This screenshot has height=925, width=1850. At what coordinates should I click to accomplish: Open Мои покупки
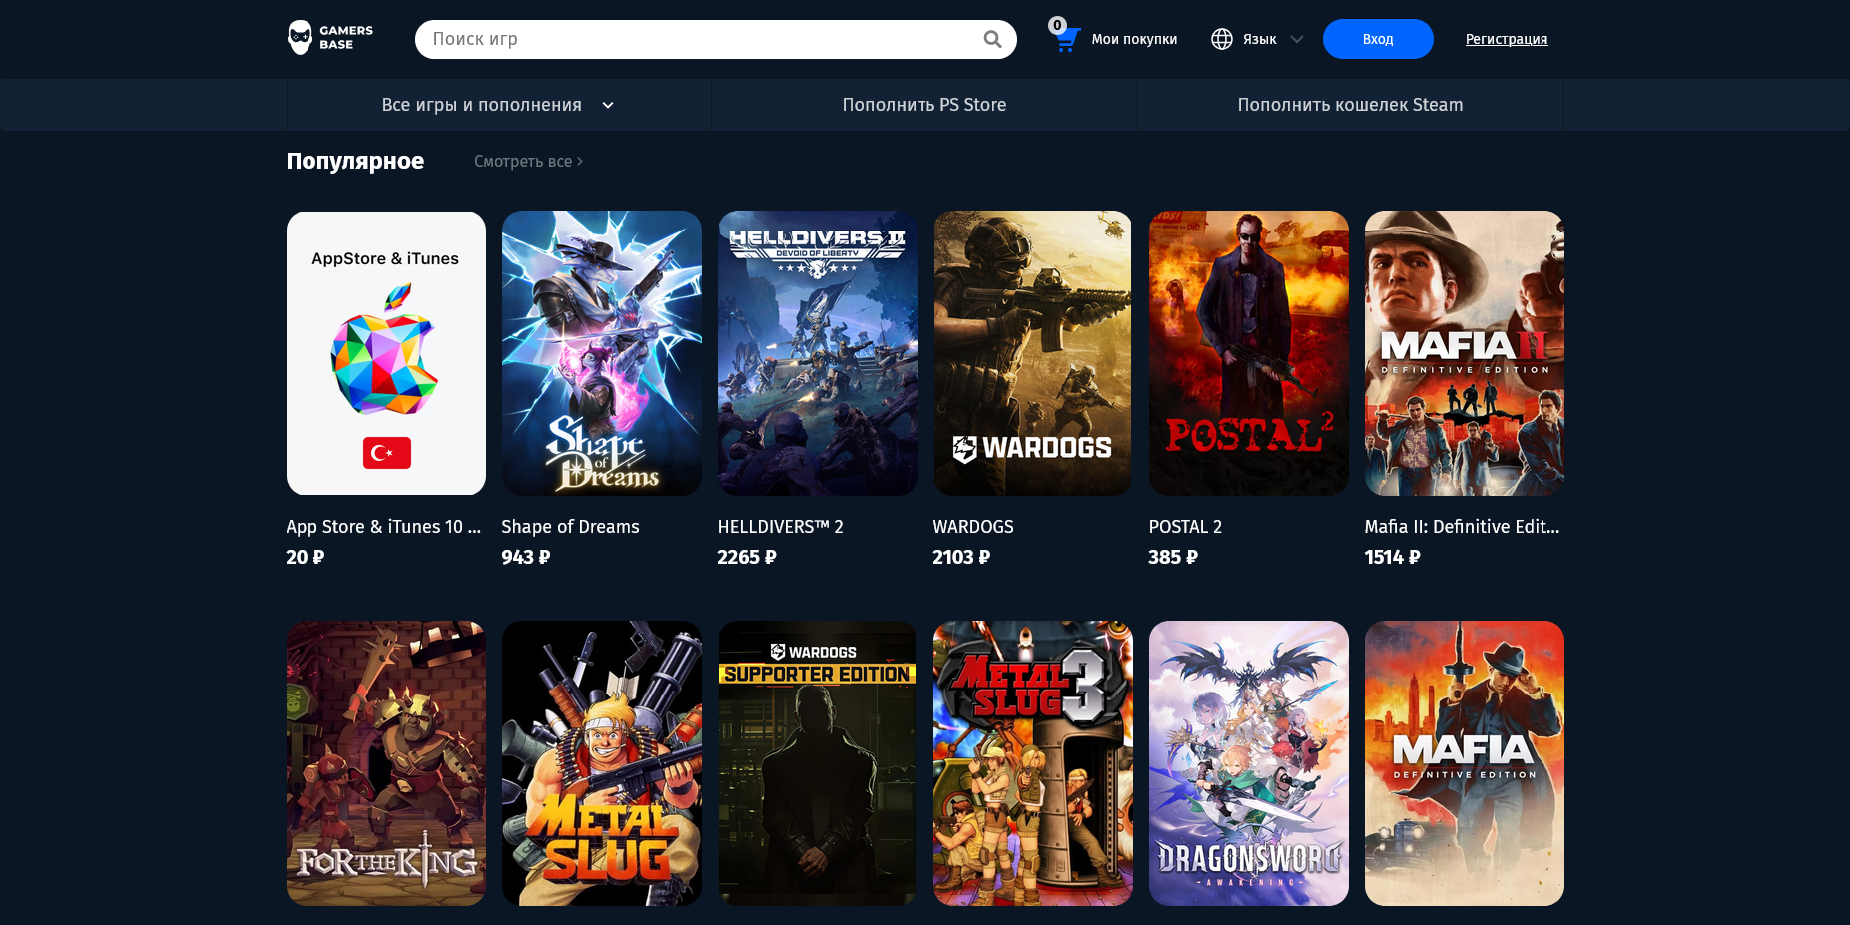point(1134,39)
